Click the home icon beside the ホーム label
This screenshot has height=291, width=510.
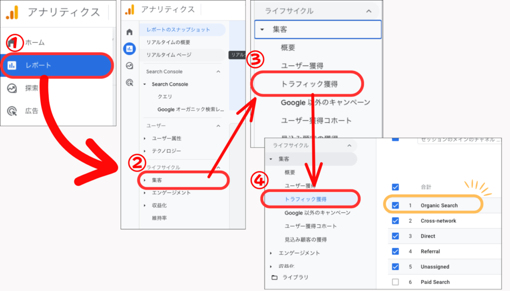click(x=12, y=43)
